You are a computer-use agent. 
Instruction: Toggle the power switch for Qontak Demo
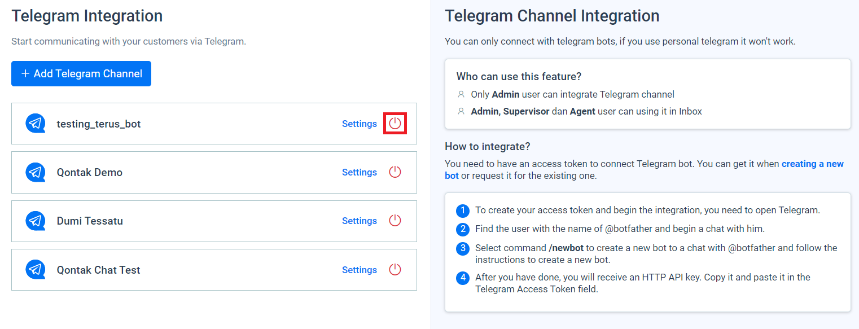[x=395, y=172]
